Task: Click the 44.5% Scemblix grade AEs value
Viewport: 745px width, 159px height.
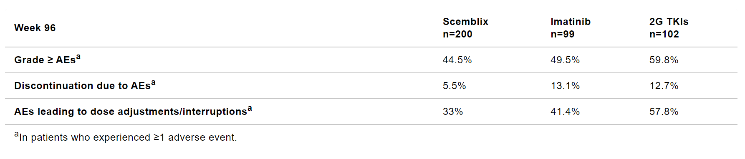Action: (457, 60)
